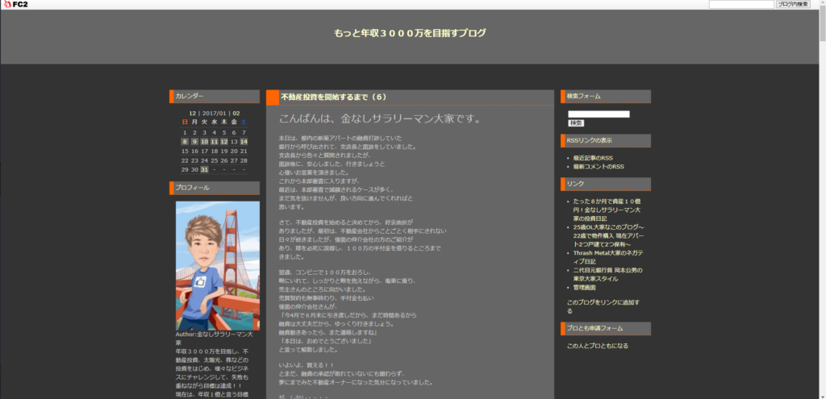The height and width of the screenshot is (399, 826).
Task: Click the scrollbar up arrow
Action: 822,3
